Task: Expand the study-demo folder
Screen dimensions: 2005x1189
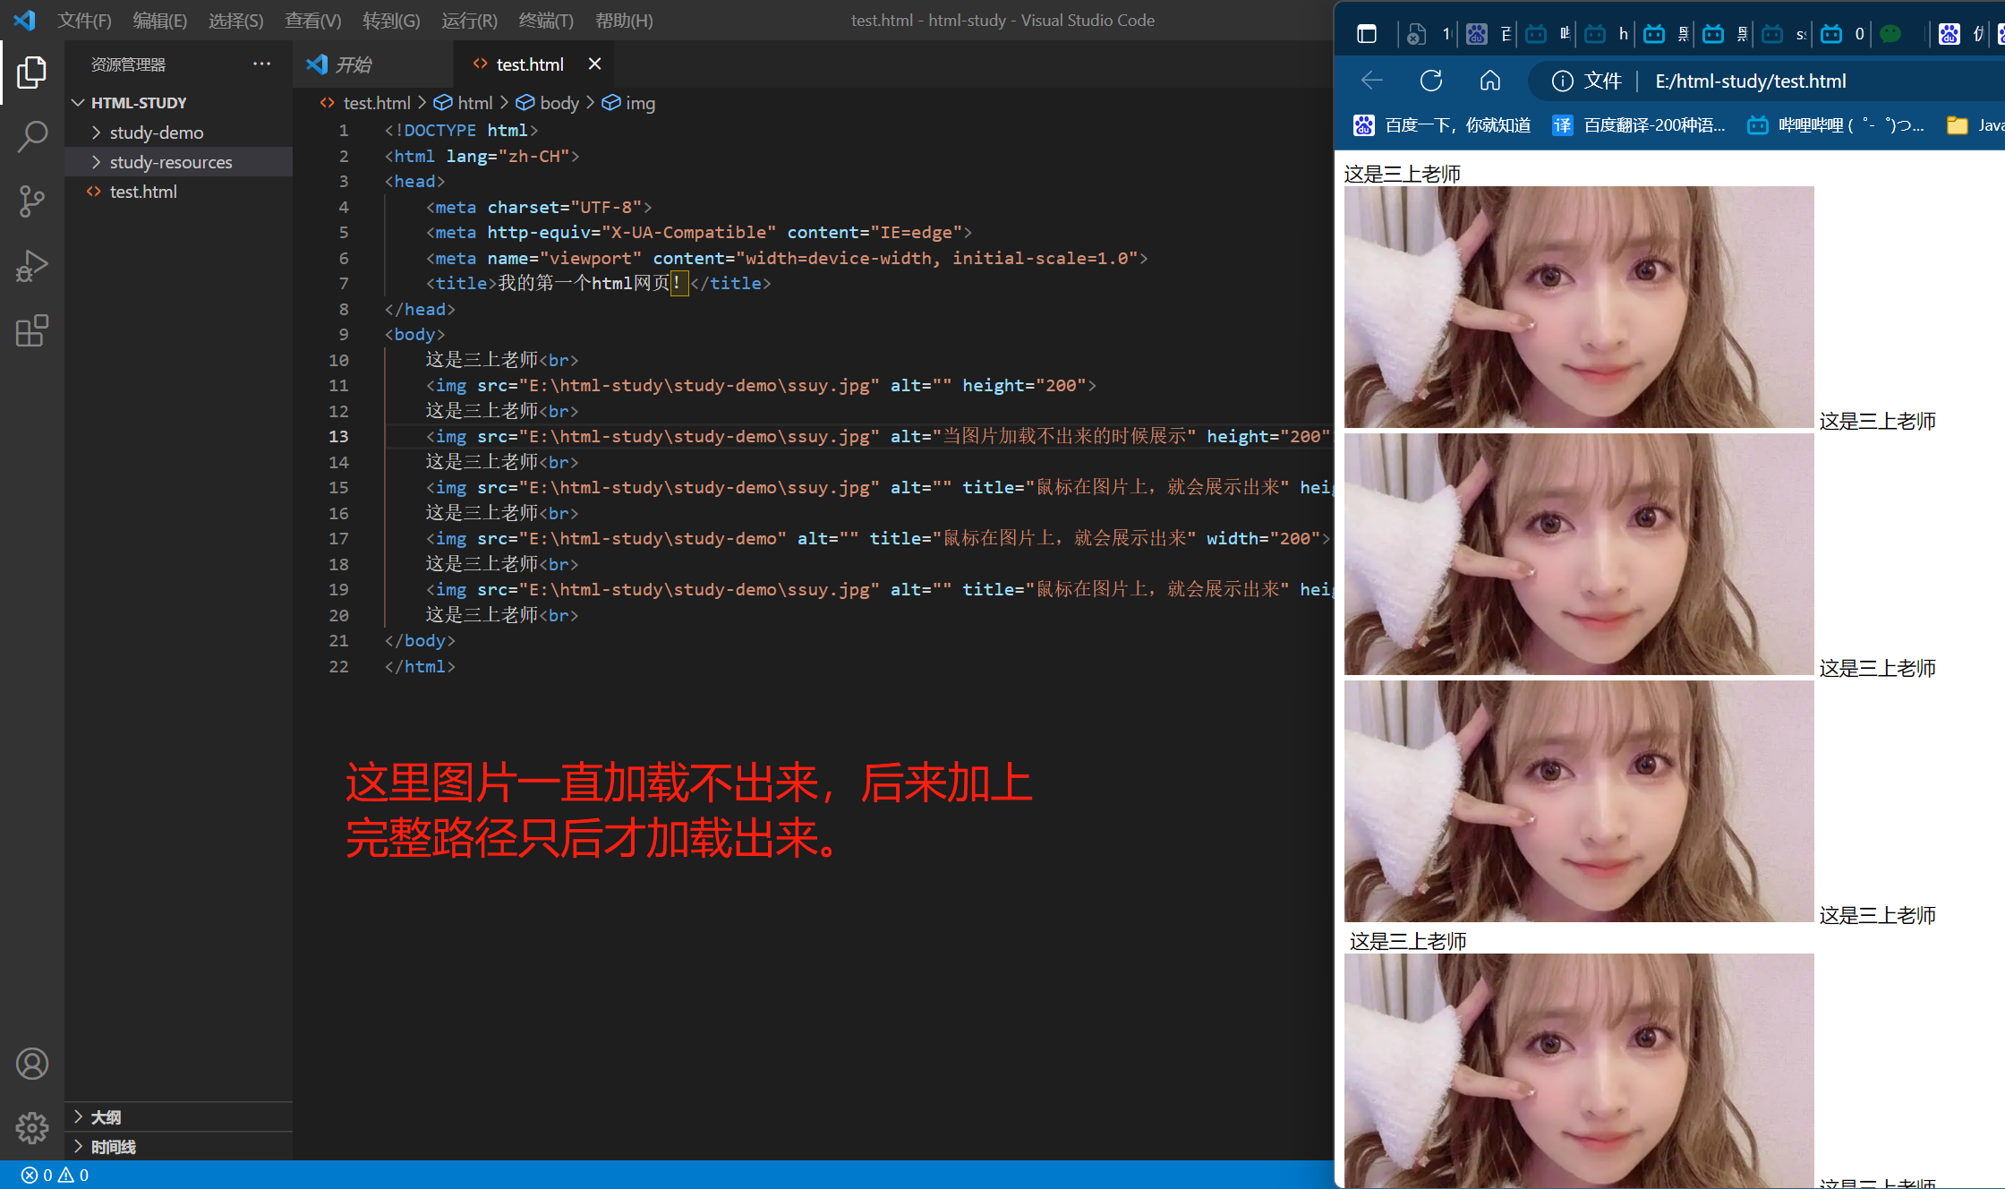Action: (156, 133)
